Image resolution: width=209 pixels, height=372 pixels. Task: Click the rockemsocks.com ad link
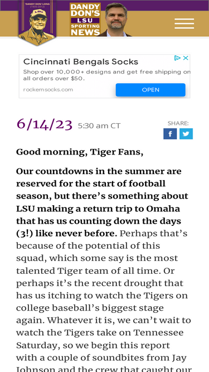click(x=48, y=90)
